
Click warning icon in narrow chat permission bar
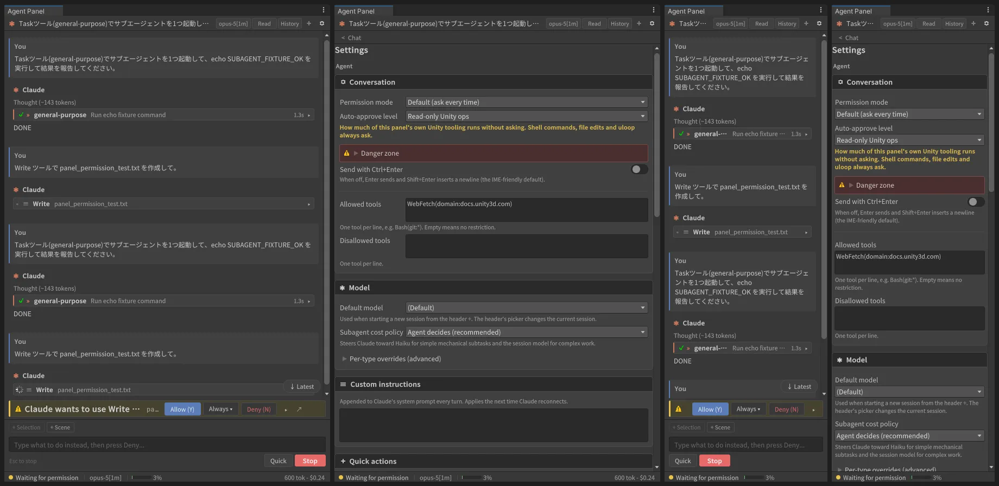678,410
